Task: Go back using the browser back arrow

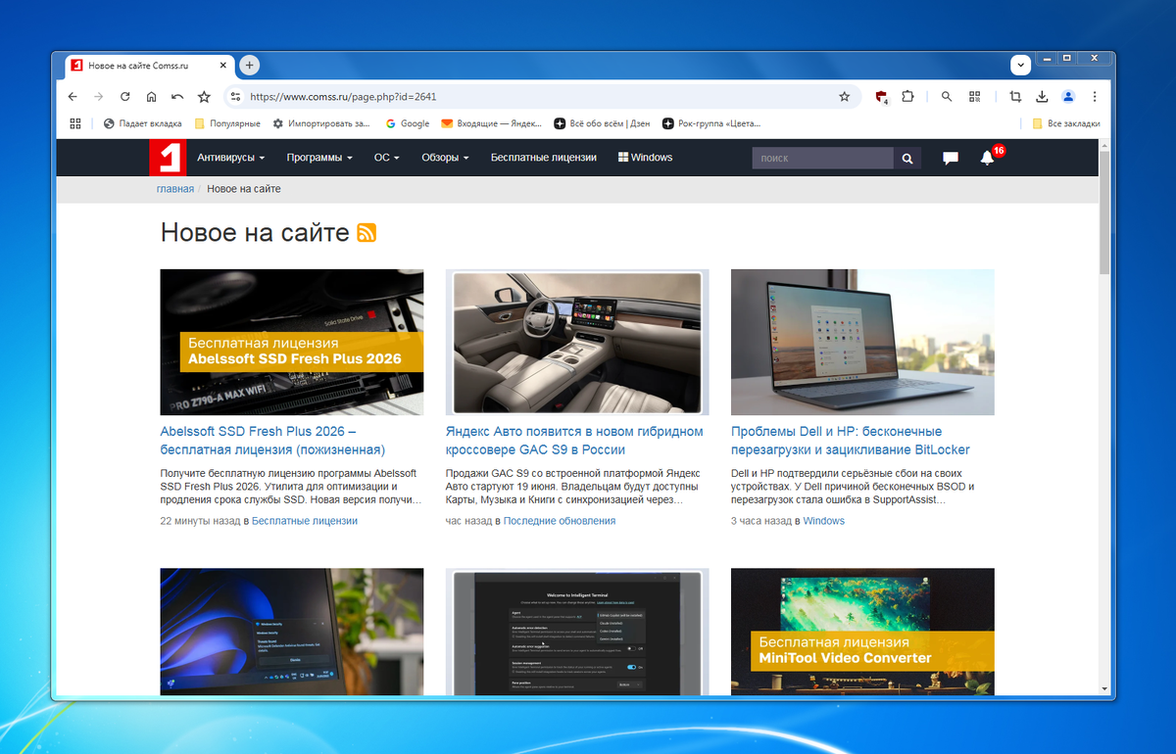Action: tap(73, 97)
